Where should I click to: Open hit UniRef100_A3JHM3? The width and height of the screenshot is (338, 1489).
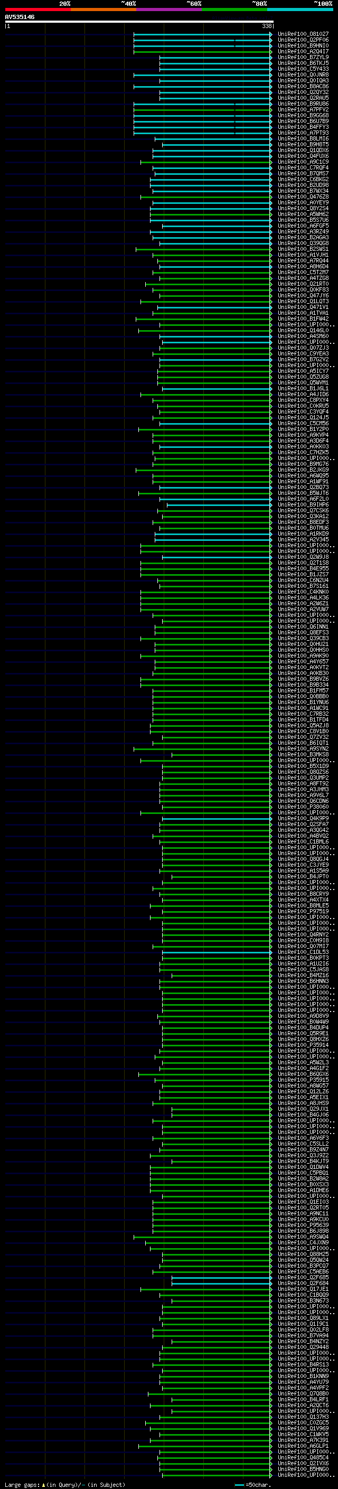303,789
